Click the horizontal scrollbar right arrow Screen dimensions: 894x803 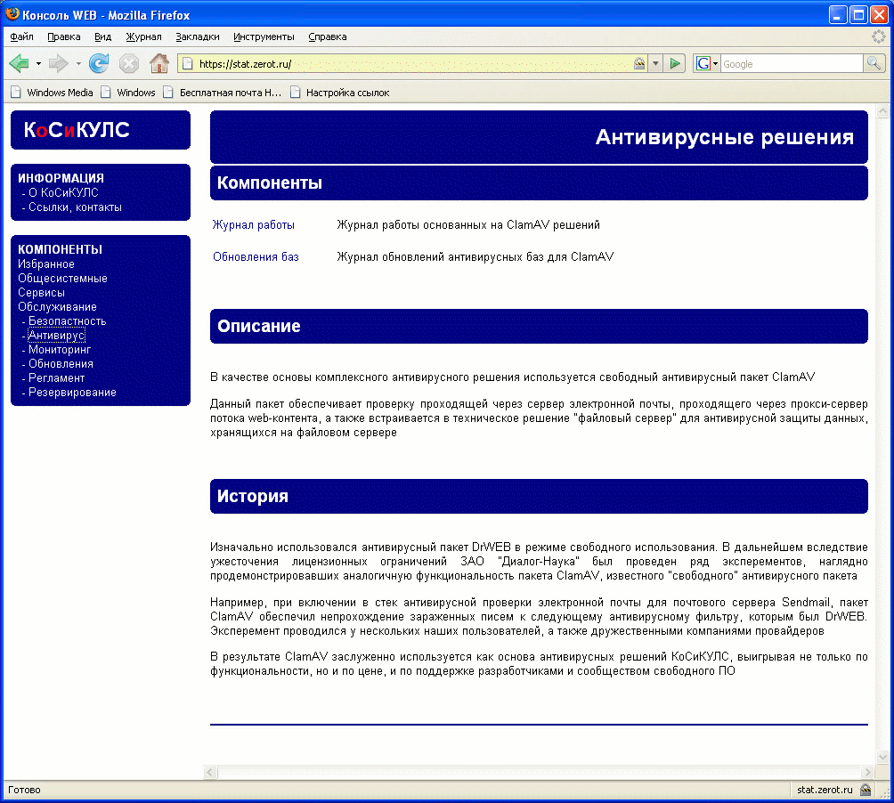pos(868,772)
